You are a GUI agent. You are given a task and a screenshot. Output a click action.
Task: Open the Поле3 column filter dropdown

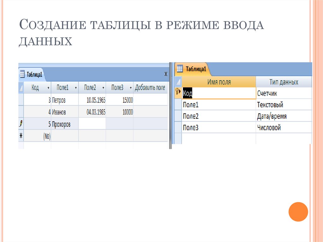coord(131,87)
